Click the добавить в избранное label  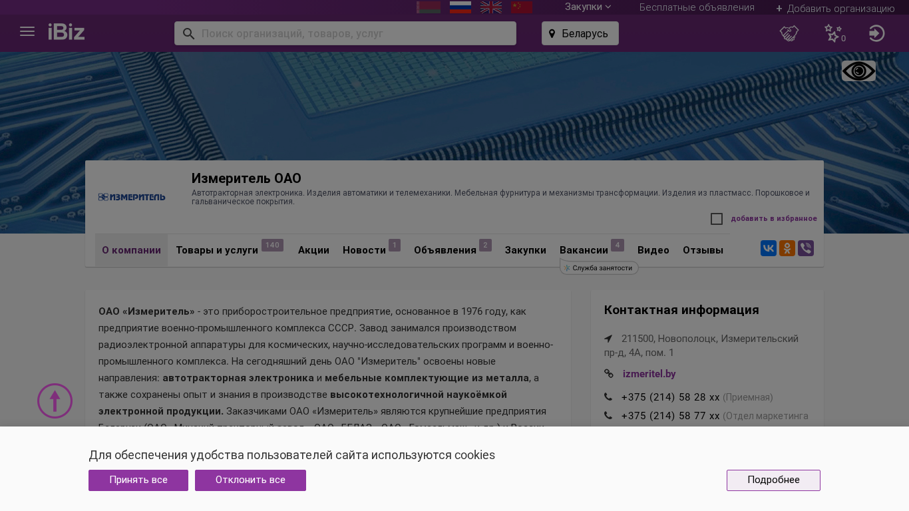point(774,219)
